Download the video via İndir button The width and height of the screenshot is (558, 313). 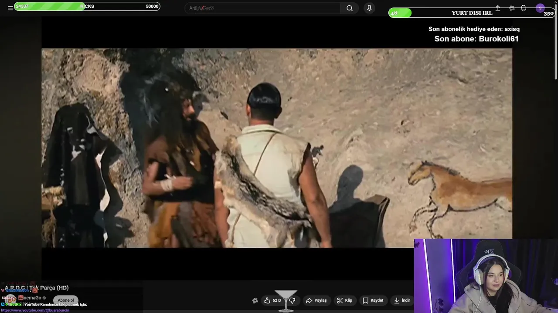point(401,300)
